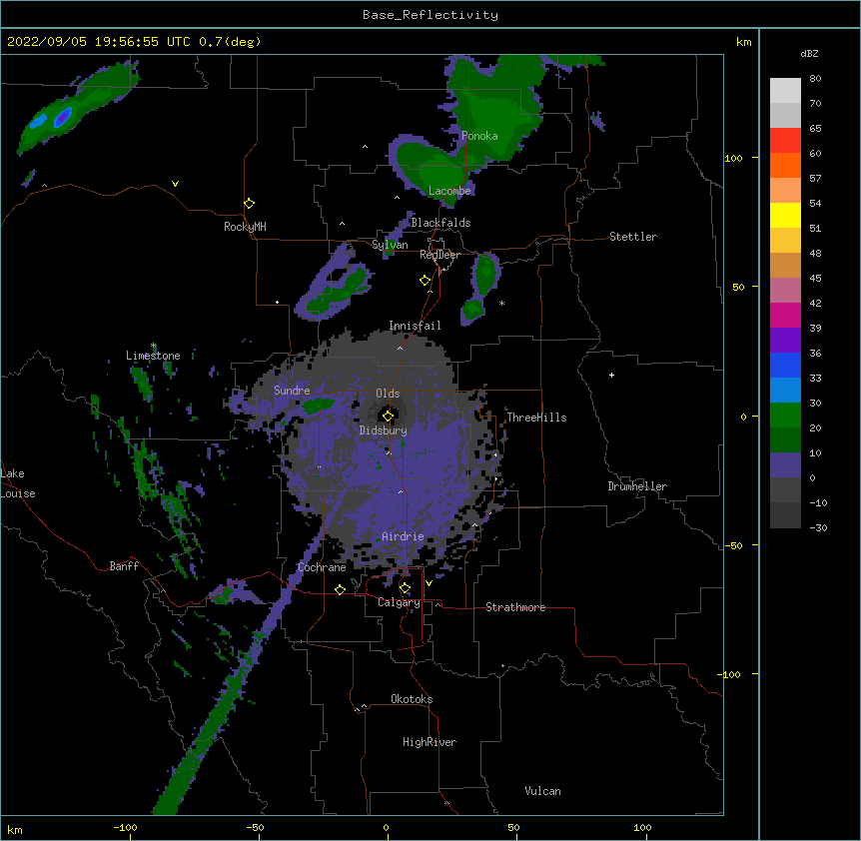The height and width of the screenshot is (841, 861).
Task: Select the 39 dBZ purple color swatch
Action: tap(785, 340)
